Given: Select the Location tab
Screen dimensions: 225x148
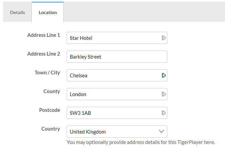Looking at the screenshot, I should point(48,12).
